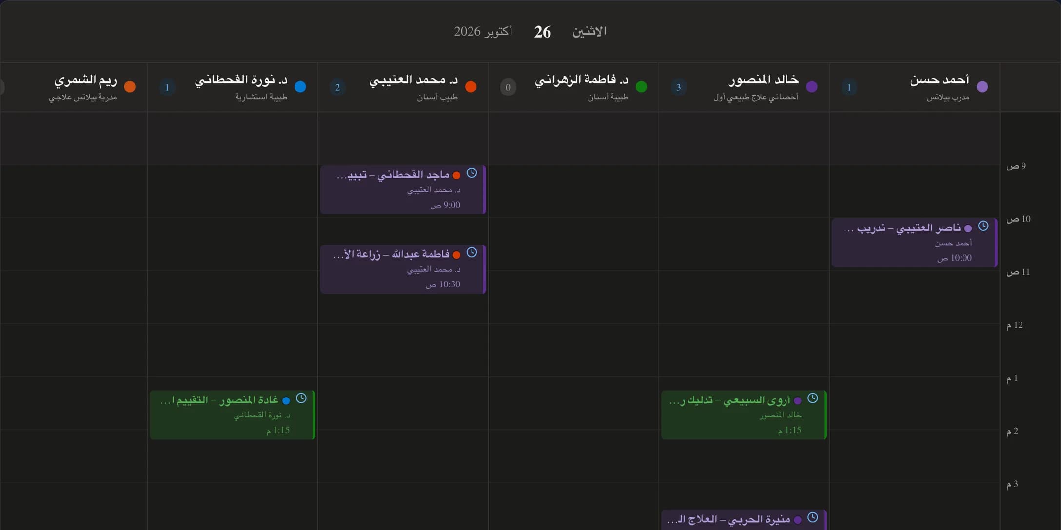Click role text مدربة بيلاتس علاجي

[83, 97]
